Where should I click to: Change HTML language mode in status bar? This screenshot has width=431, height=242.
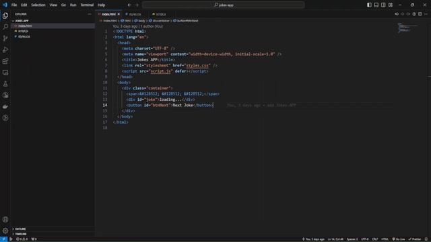point(385,239)
